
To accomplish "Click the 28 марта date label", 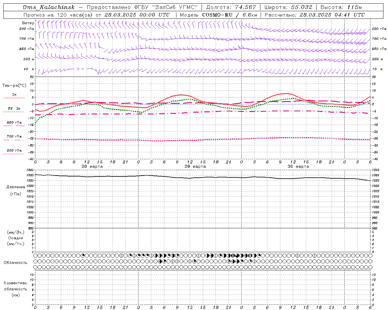I will pos(92,167).
